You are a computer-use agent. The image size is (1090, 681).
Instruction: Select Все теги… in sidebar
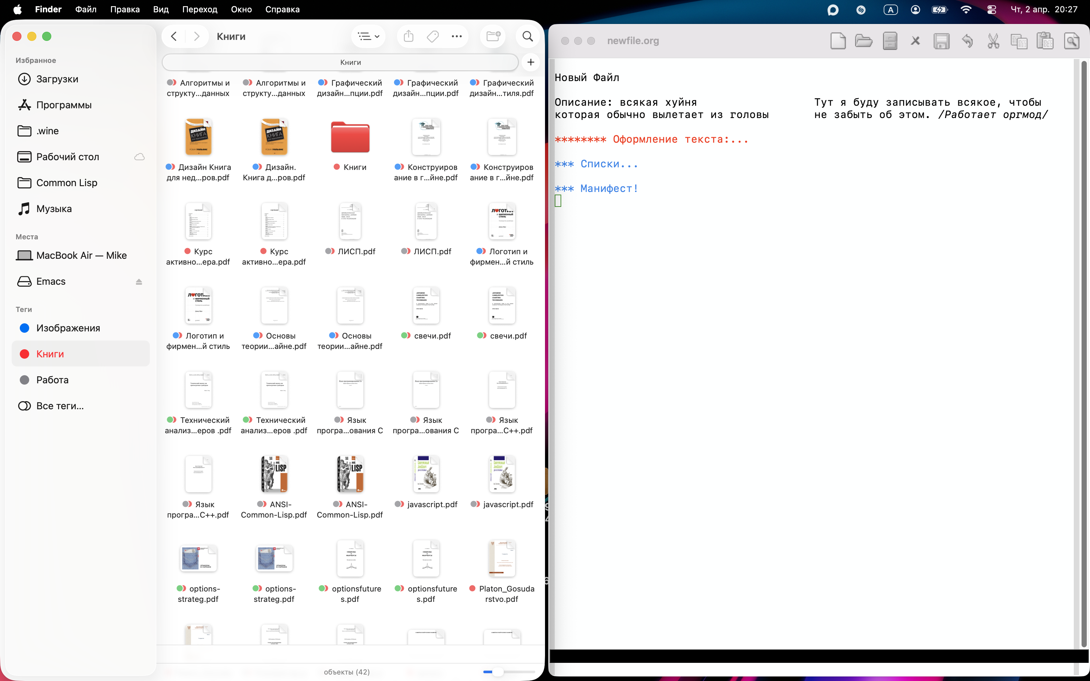(x=60, y=406)
